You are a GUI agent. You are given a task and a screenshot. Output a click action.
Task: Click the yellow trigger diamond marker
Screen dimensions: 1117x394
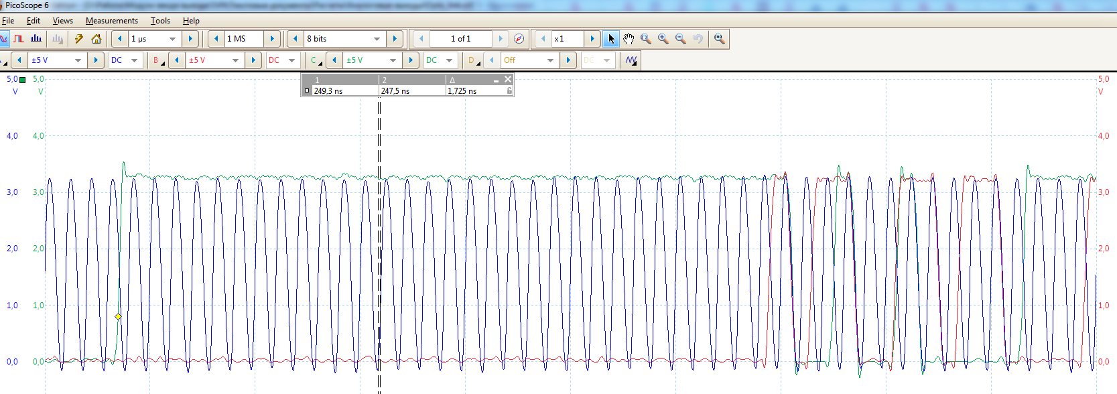[x=118, y=316]
